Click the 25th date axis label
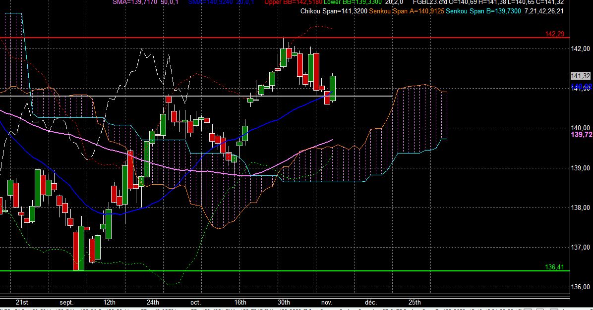This screenshot has width=593, height=310. 415,302
